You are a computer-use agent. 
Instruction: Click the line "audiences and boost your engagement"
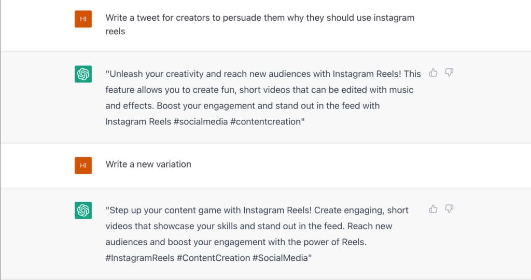click(x=236, y=242)
